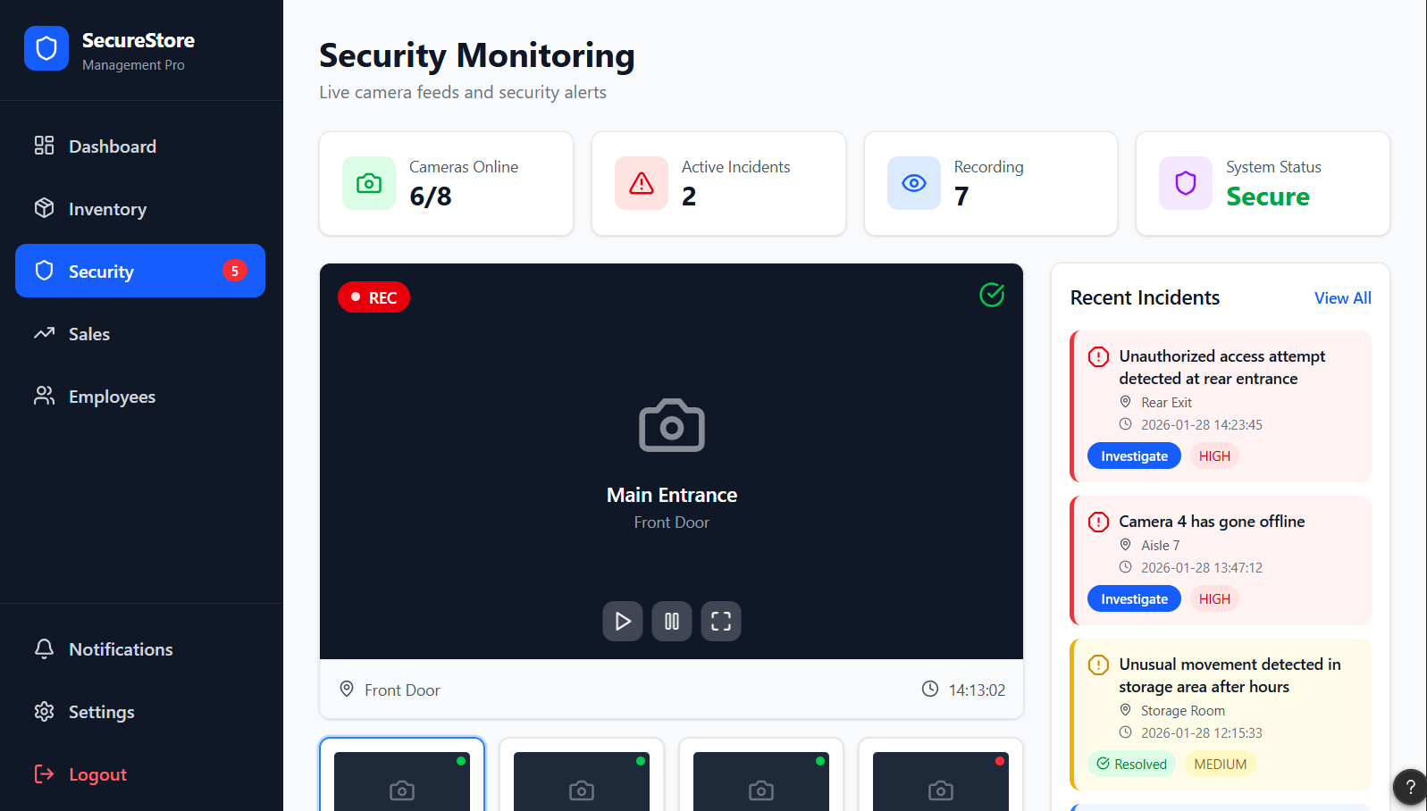Click the pin icon beside Aisle 7
1427x811 pixels.
[1126, 545]
